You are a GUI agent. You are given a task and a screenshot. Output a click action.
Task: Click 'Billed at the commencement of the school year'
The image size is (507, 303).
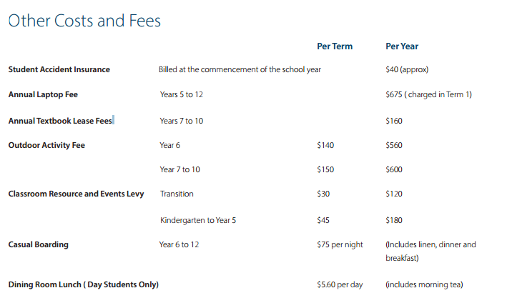240,69
